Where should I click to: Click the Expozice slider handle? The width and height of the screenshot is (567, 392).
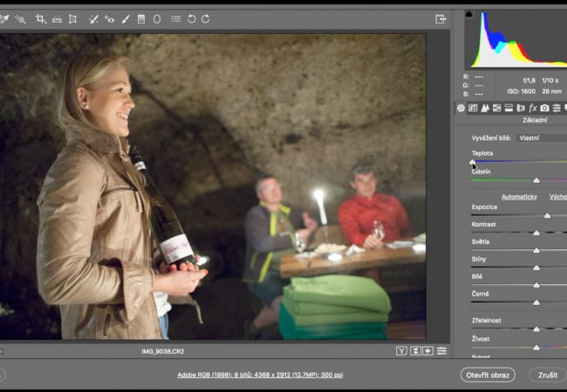(x=547, y=215)
